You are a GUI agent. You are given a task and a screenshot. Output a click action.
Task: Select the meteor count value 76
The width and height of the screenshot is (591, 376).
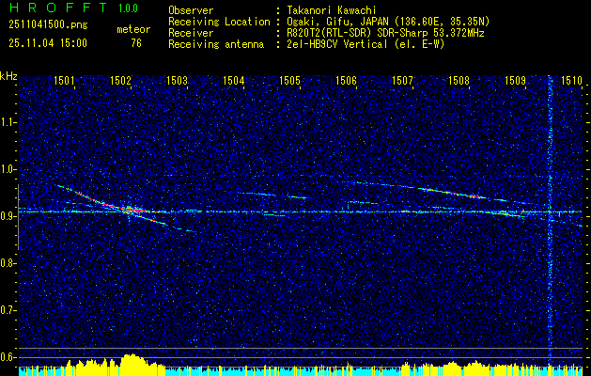[136, 43]
